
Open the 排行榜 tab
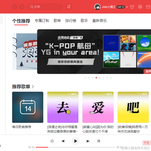point(71,21)
